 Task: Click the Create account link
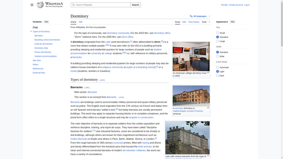[x=236, y=5]
